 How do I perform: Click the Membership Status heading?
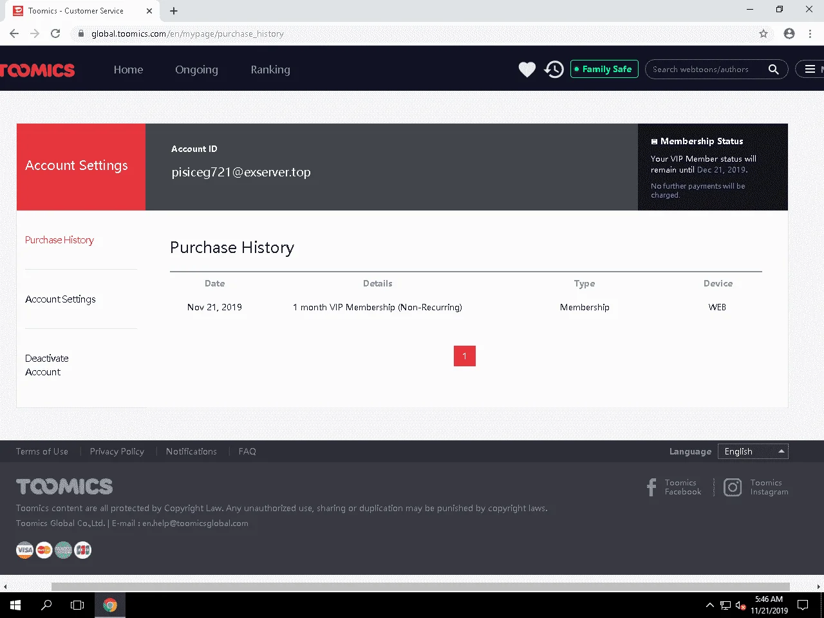(697, 141)
